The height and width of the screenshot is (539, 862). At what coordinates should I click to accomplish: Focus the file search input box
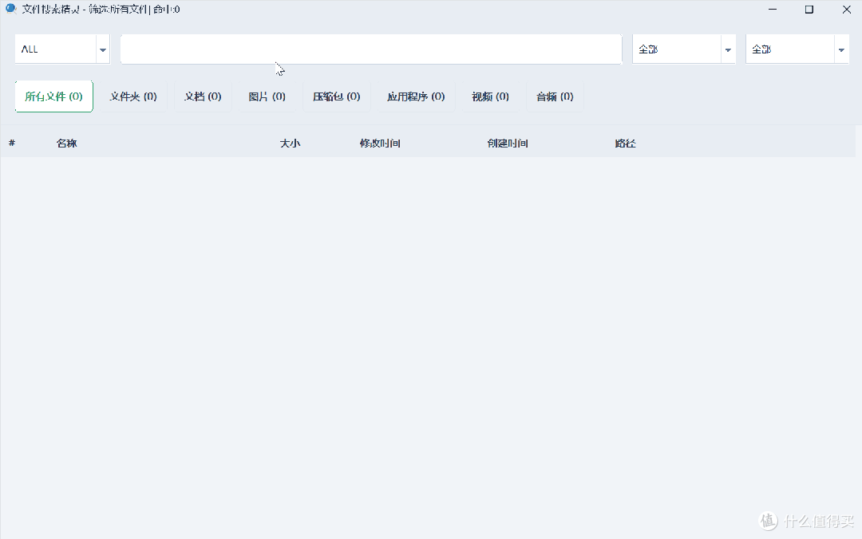click(x=371, y=49)
